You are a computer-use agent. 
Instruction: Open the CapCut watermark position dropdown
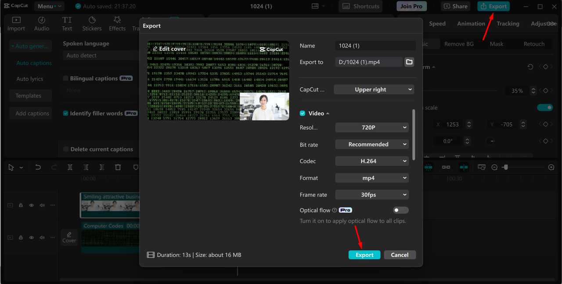(x=374, y=89)
